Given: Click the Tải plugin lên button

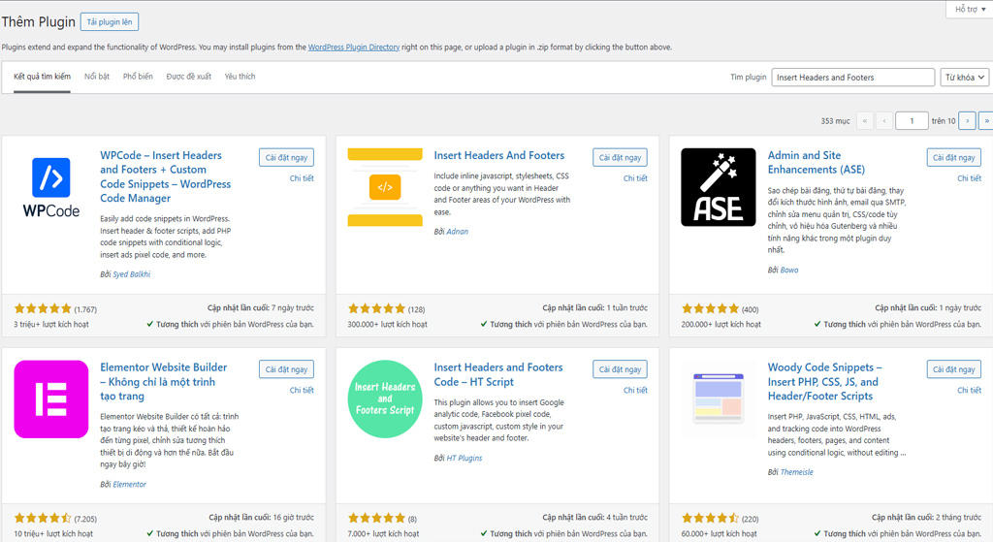Looking at the screenshot, I should 112,21.
